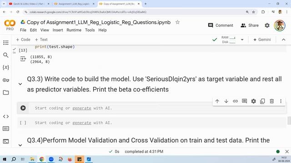The height and width of the screenshot is (163, 291).
Task: Click the generate link in second cell
Action: 82,123
